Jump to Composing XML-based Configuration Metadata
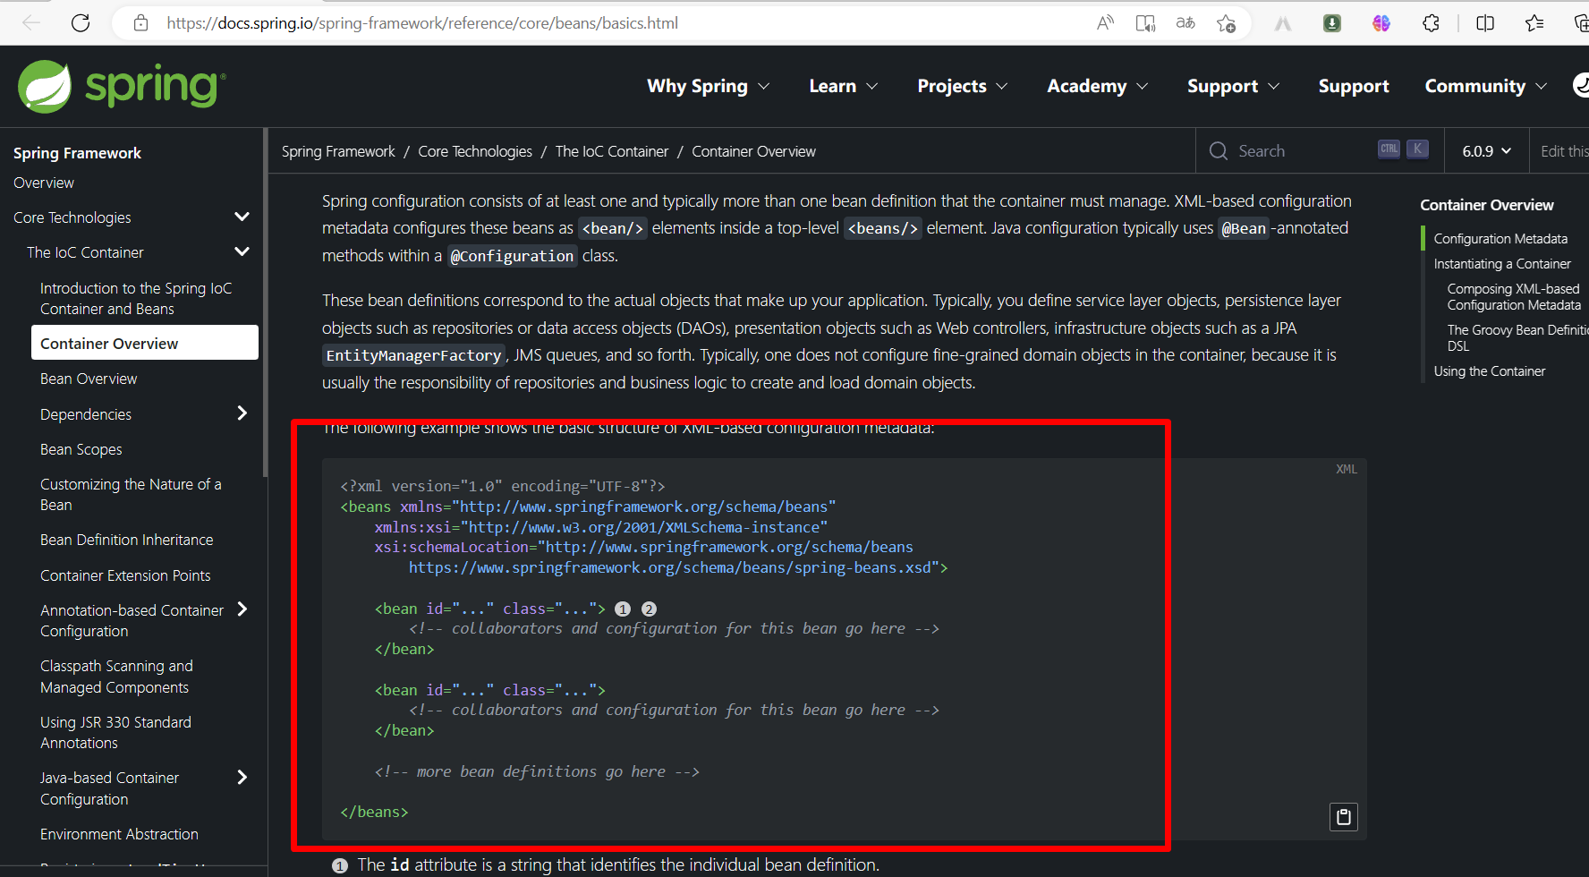Viewport: 1589px width, 877px height. pyautogui.click(x=1514, y=297)
